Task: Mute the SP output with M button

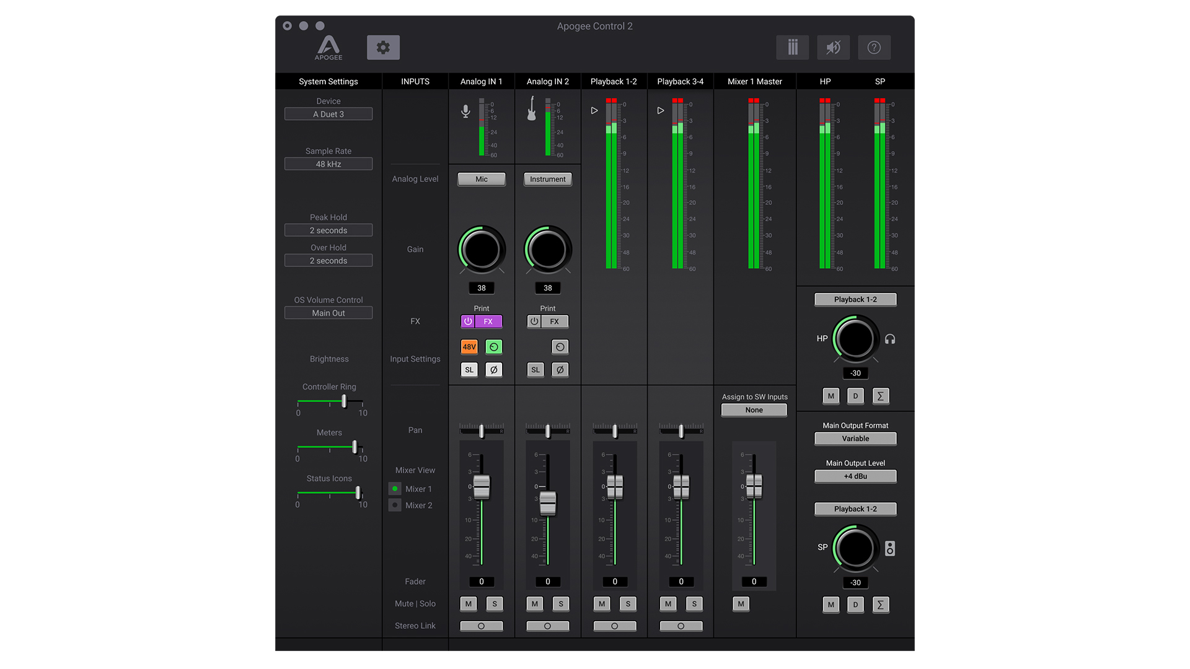Action: click(x=831, y=605)
